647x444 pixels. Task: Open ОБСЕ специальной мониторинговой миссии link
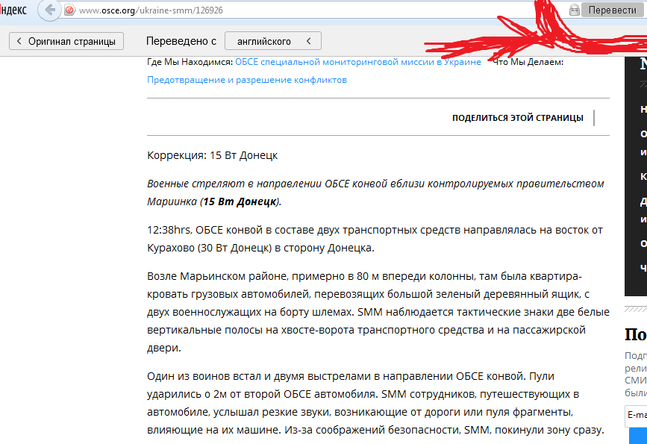point(357,62)
